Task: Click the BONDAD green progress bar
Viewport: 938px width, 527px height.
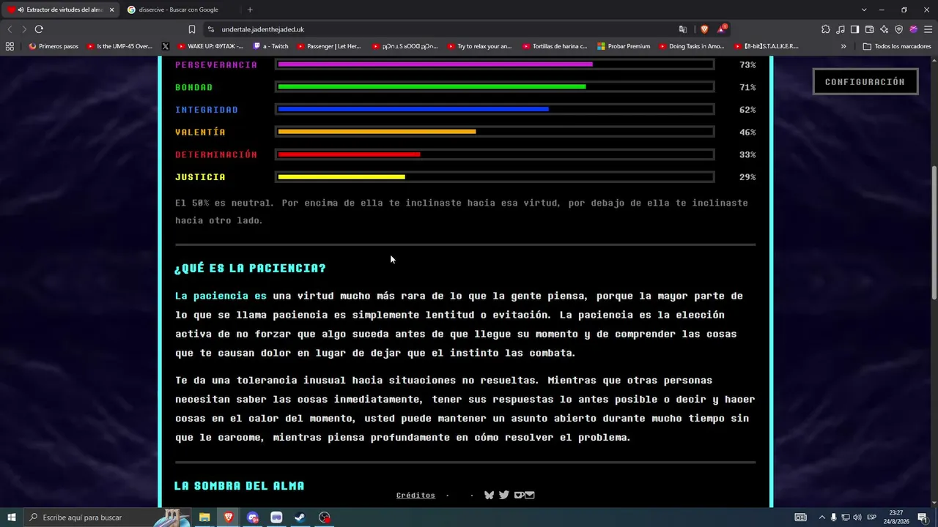Action: [495, 87]
